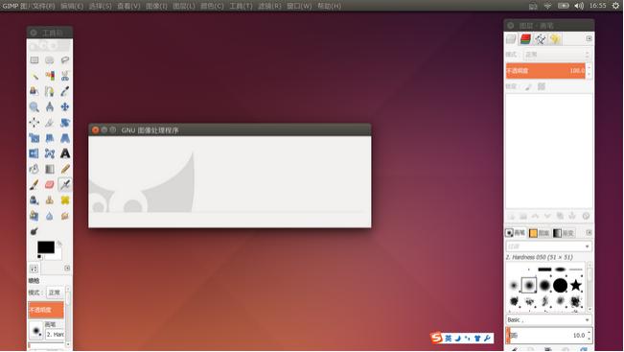
Task: Switch to the Paths tab in layers dock
Action: coord(540,39)
